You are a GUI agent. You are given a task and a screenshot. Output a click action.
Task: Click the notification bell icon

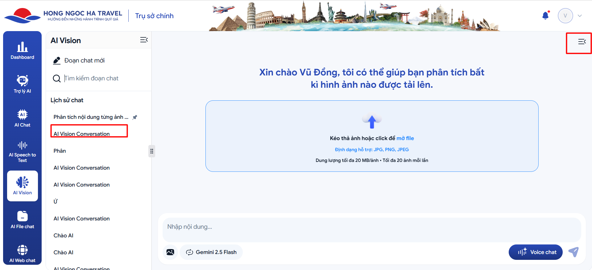click(x=545, y=16)
